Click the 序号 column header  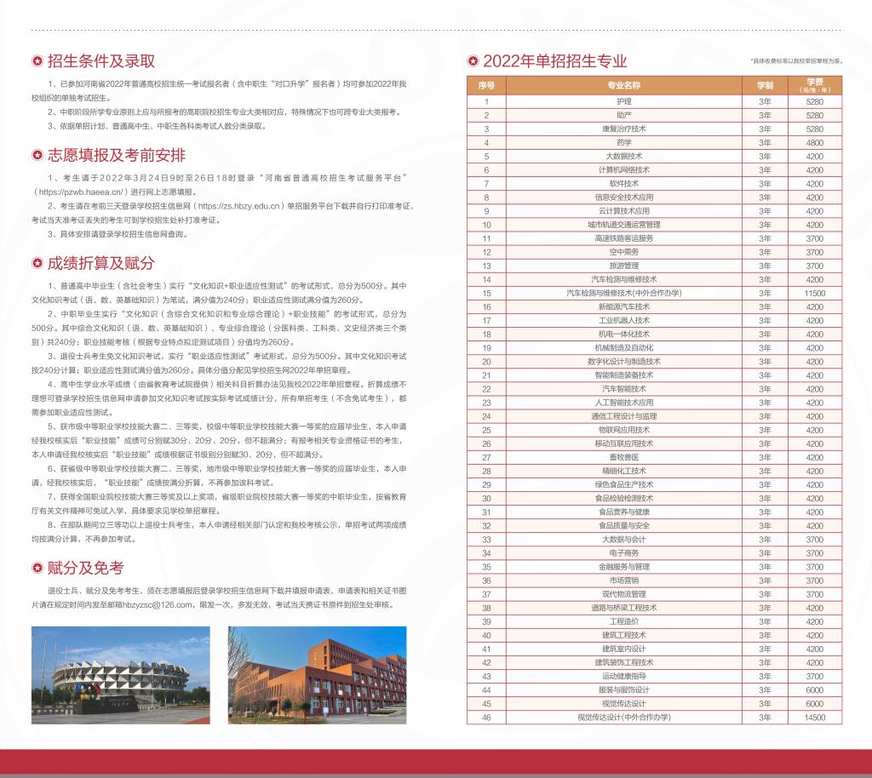pyautogui.click(x=486, y=85)
